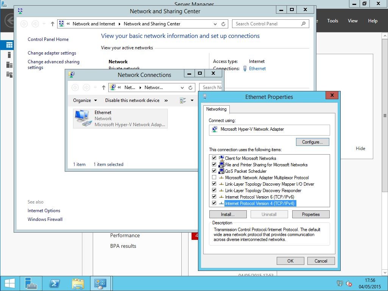
Task: Go up one level in Network and Sharing Center
Action: click(x=53, y=24)
